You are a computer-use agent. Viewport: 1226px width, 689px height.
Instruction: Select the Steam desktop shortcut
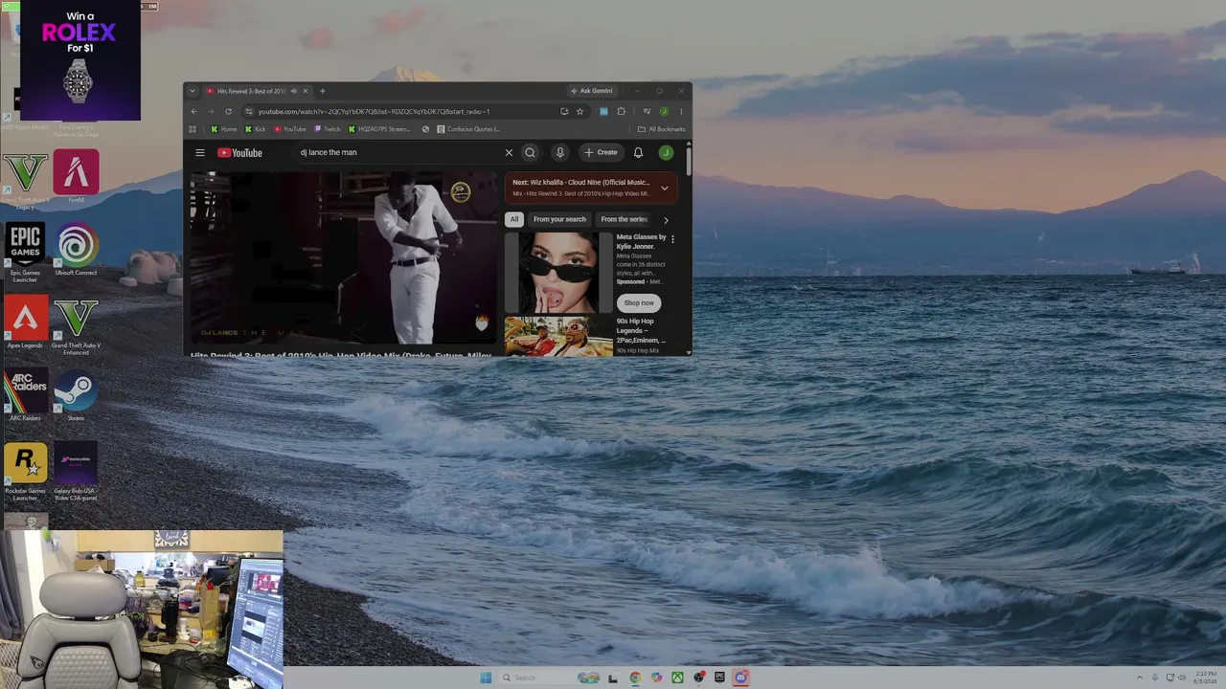(76, 396)
